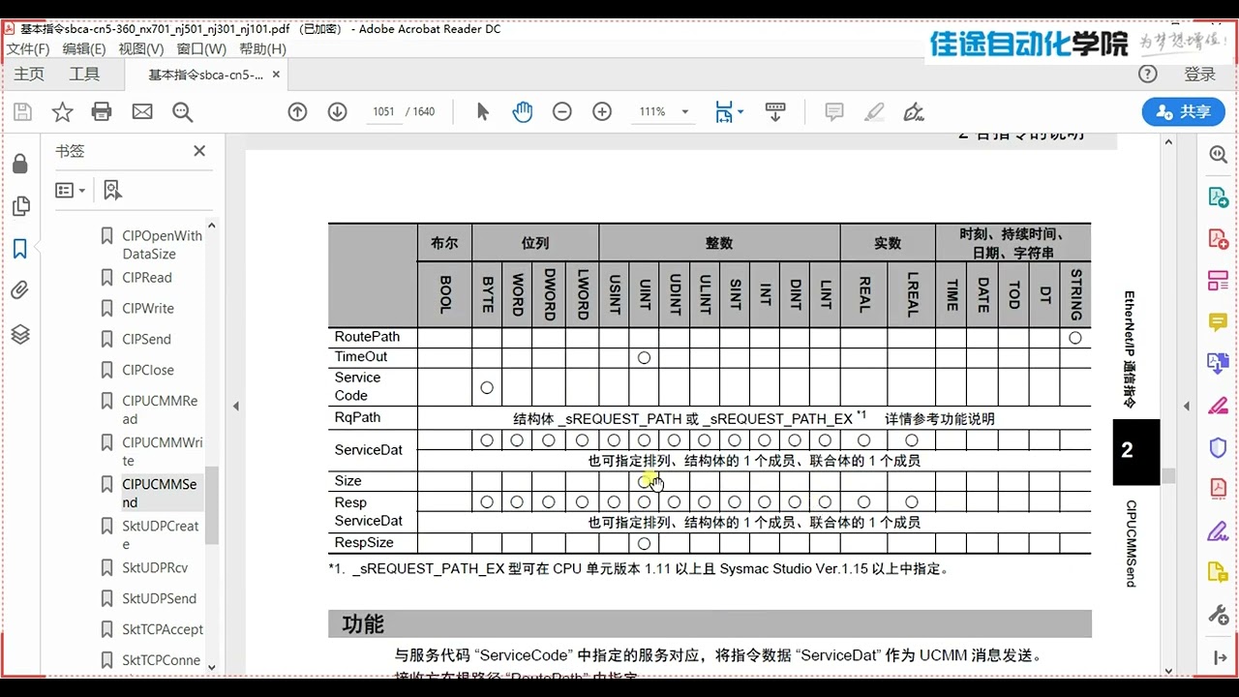
Task: Select the SktUDPRcv bookmark
Action: coord(155,568)
